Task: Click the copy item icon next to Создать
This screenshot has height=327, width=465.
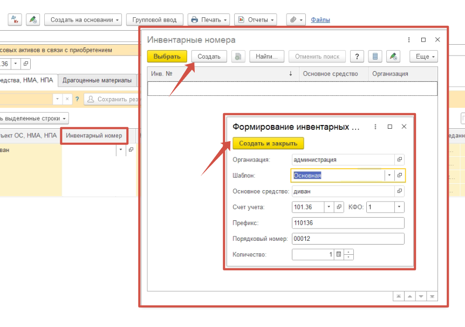Action: click(238, 56)
